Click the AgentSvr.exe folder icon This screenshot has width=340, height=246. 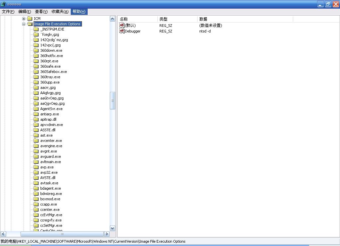click(36, 109)
